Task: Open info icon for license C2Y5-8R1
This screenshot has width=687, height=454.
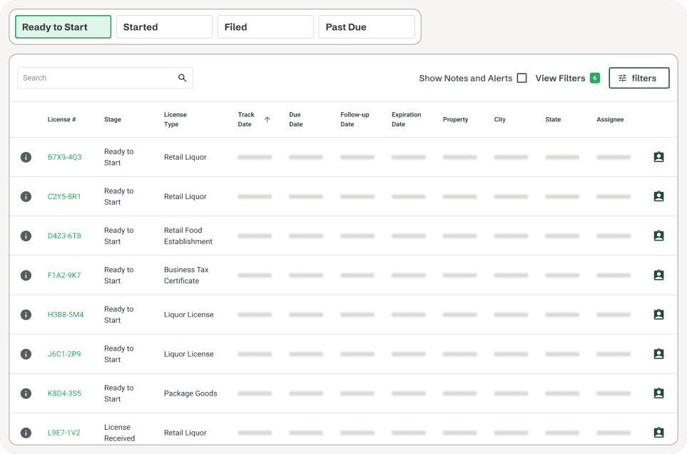Action: point(26,196)
